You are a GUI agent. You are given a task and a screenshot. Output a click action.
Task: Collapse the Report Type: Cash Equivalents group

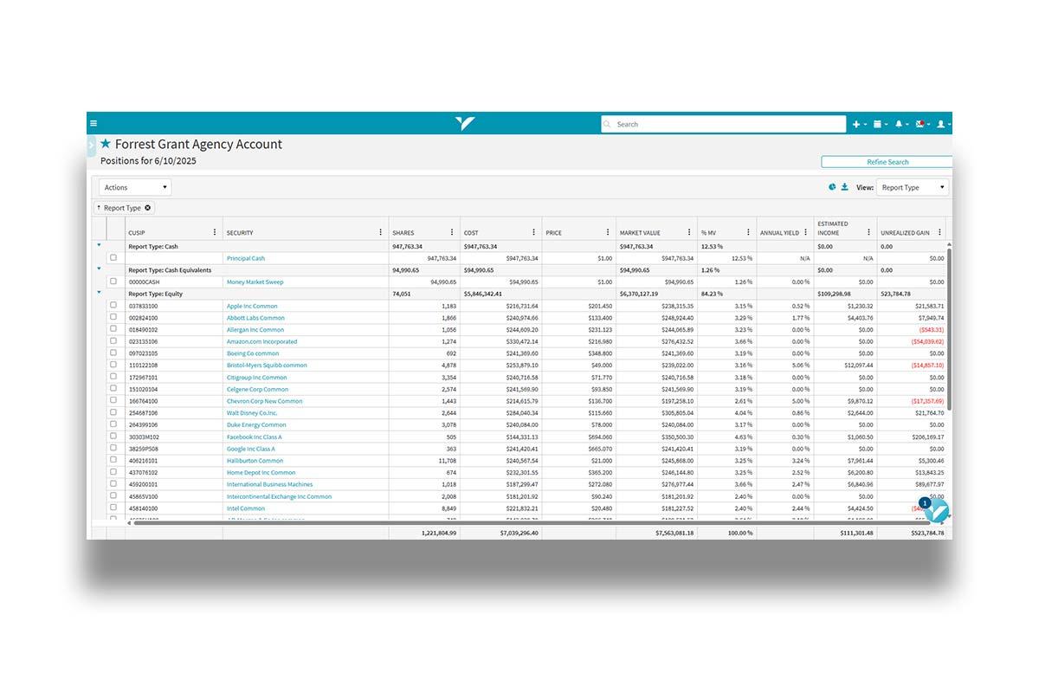99,269
